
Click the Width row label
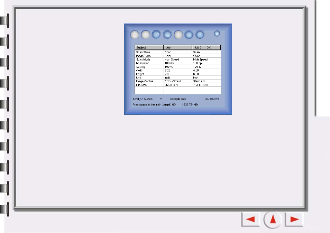140,71
